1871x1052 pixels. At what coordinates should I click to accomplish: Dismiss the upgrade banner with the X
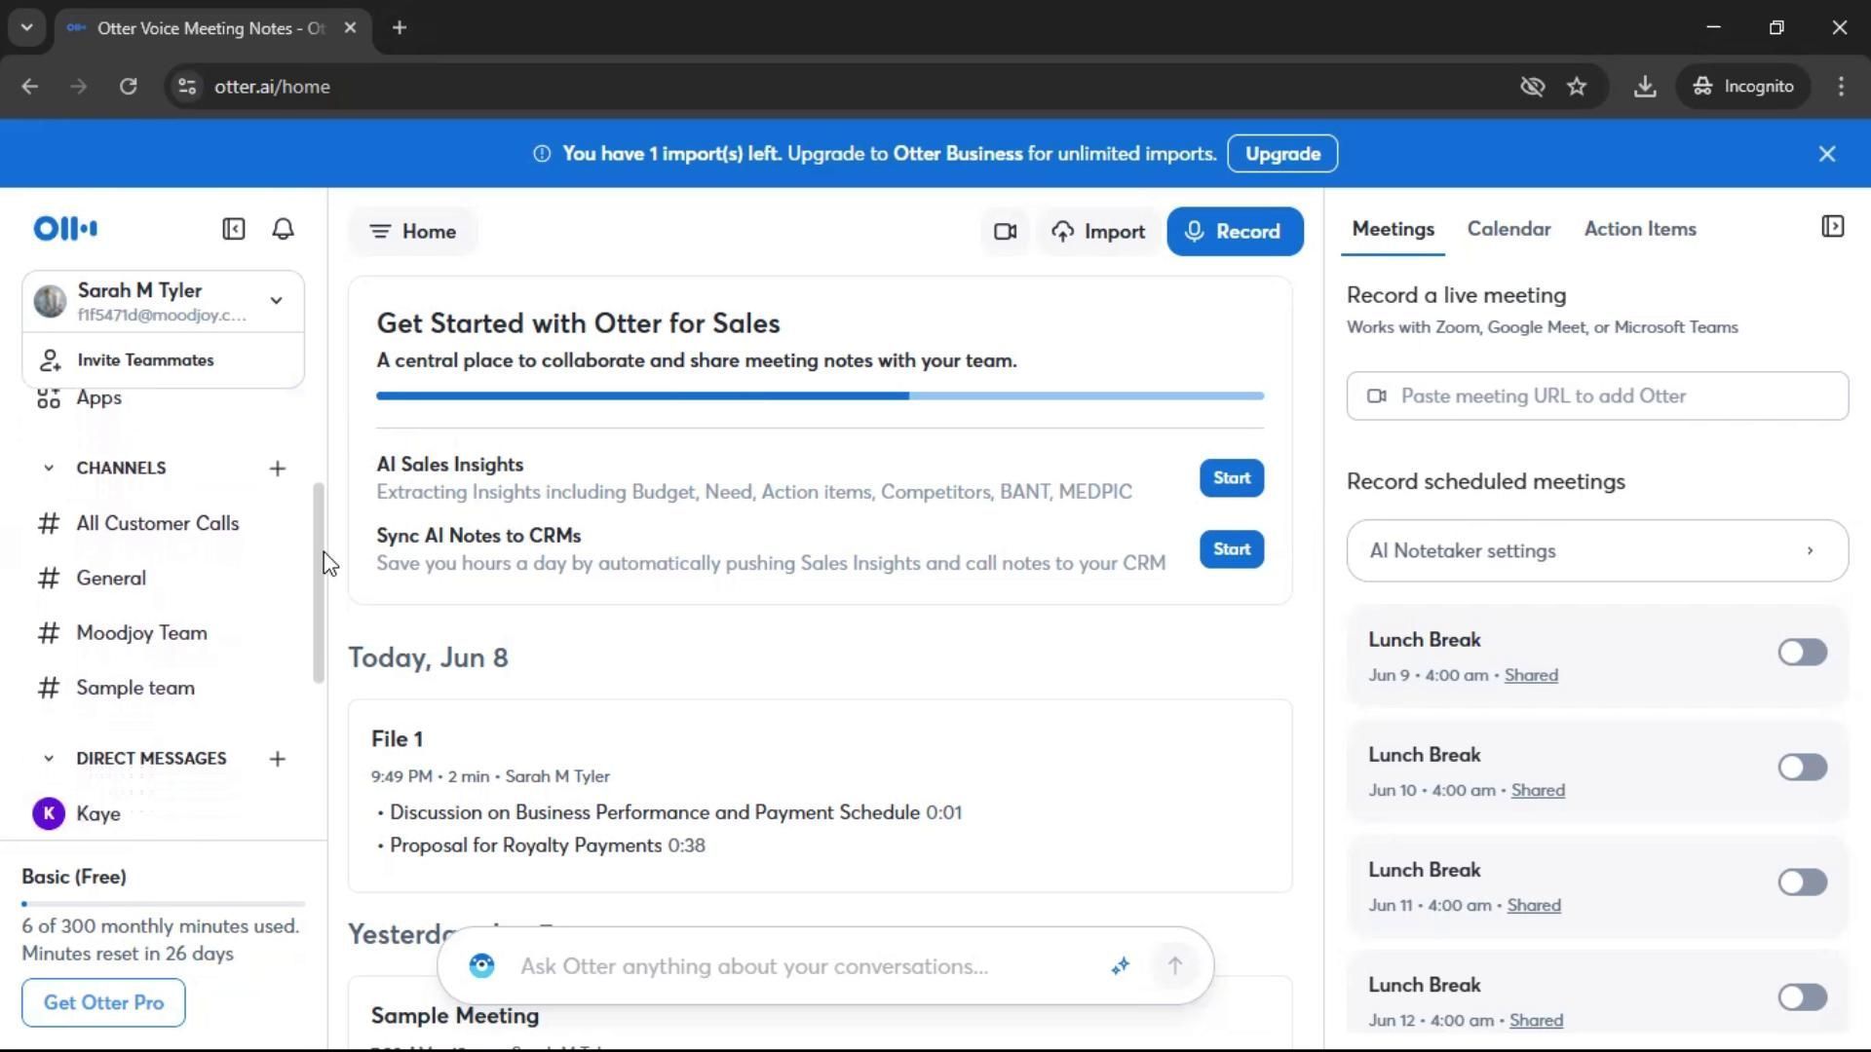point(1826,154)
